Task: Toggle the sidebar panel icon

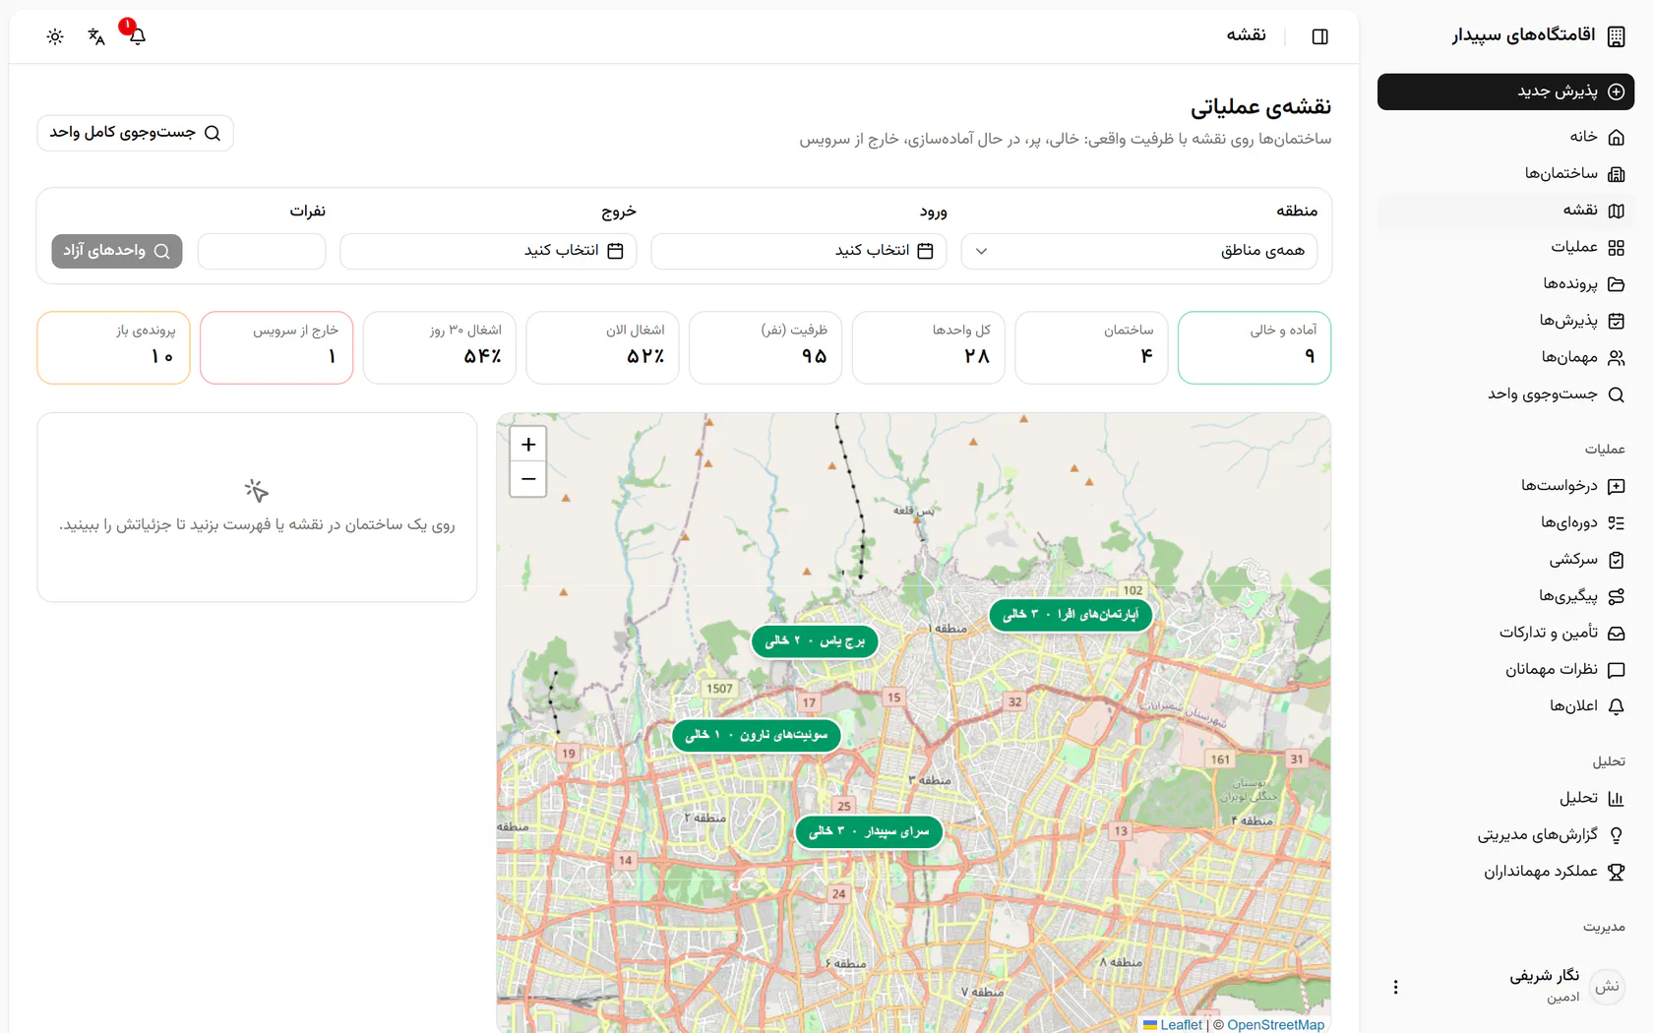Action: (1320, 36)
